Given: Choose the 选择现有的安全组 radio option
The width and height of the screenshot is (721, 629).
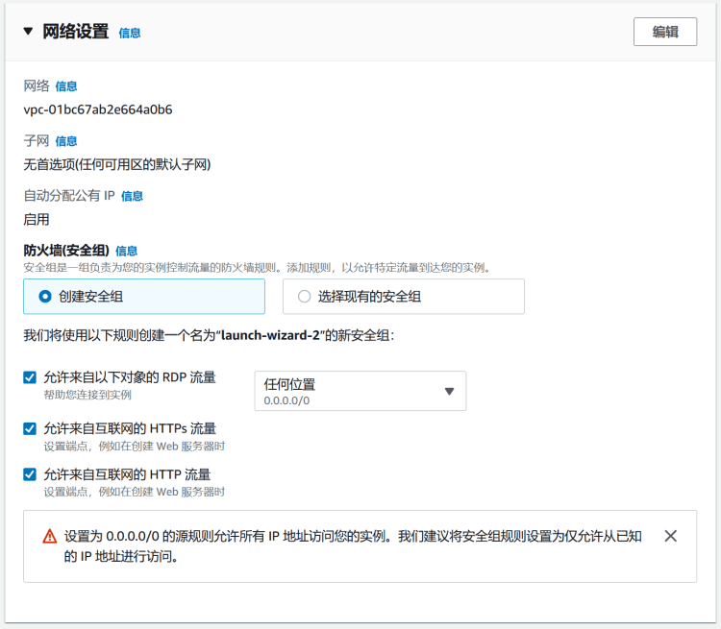Looking at the screenshot, I should coord(305,297).
